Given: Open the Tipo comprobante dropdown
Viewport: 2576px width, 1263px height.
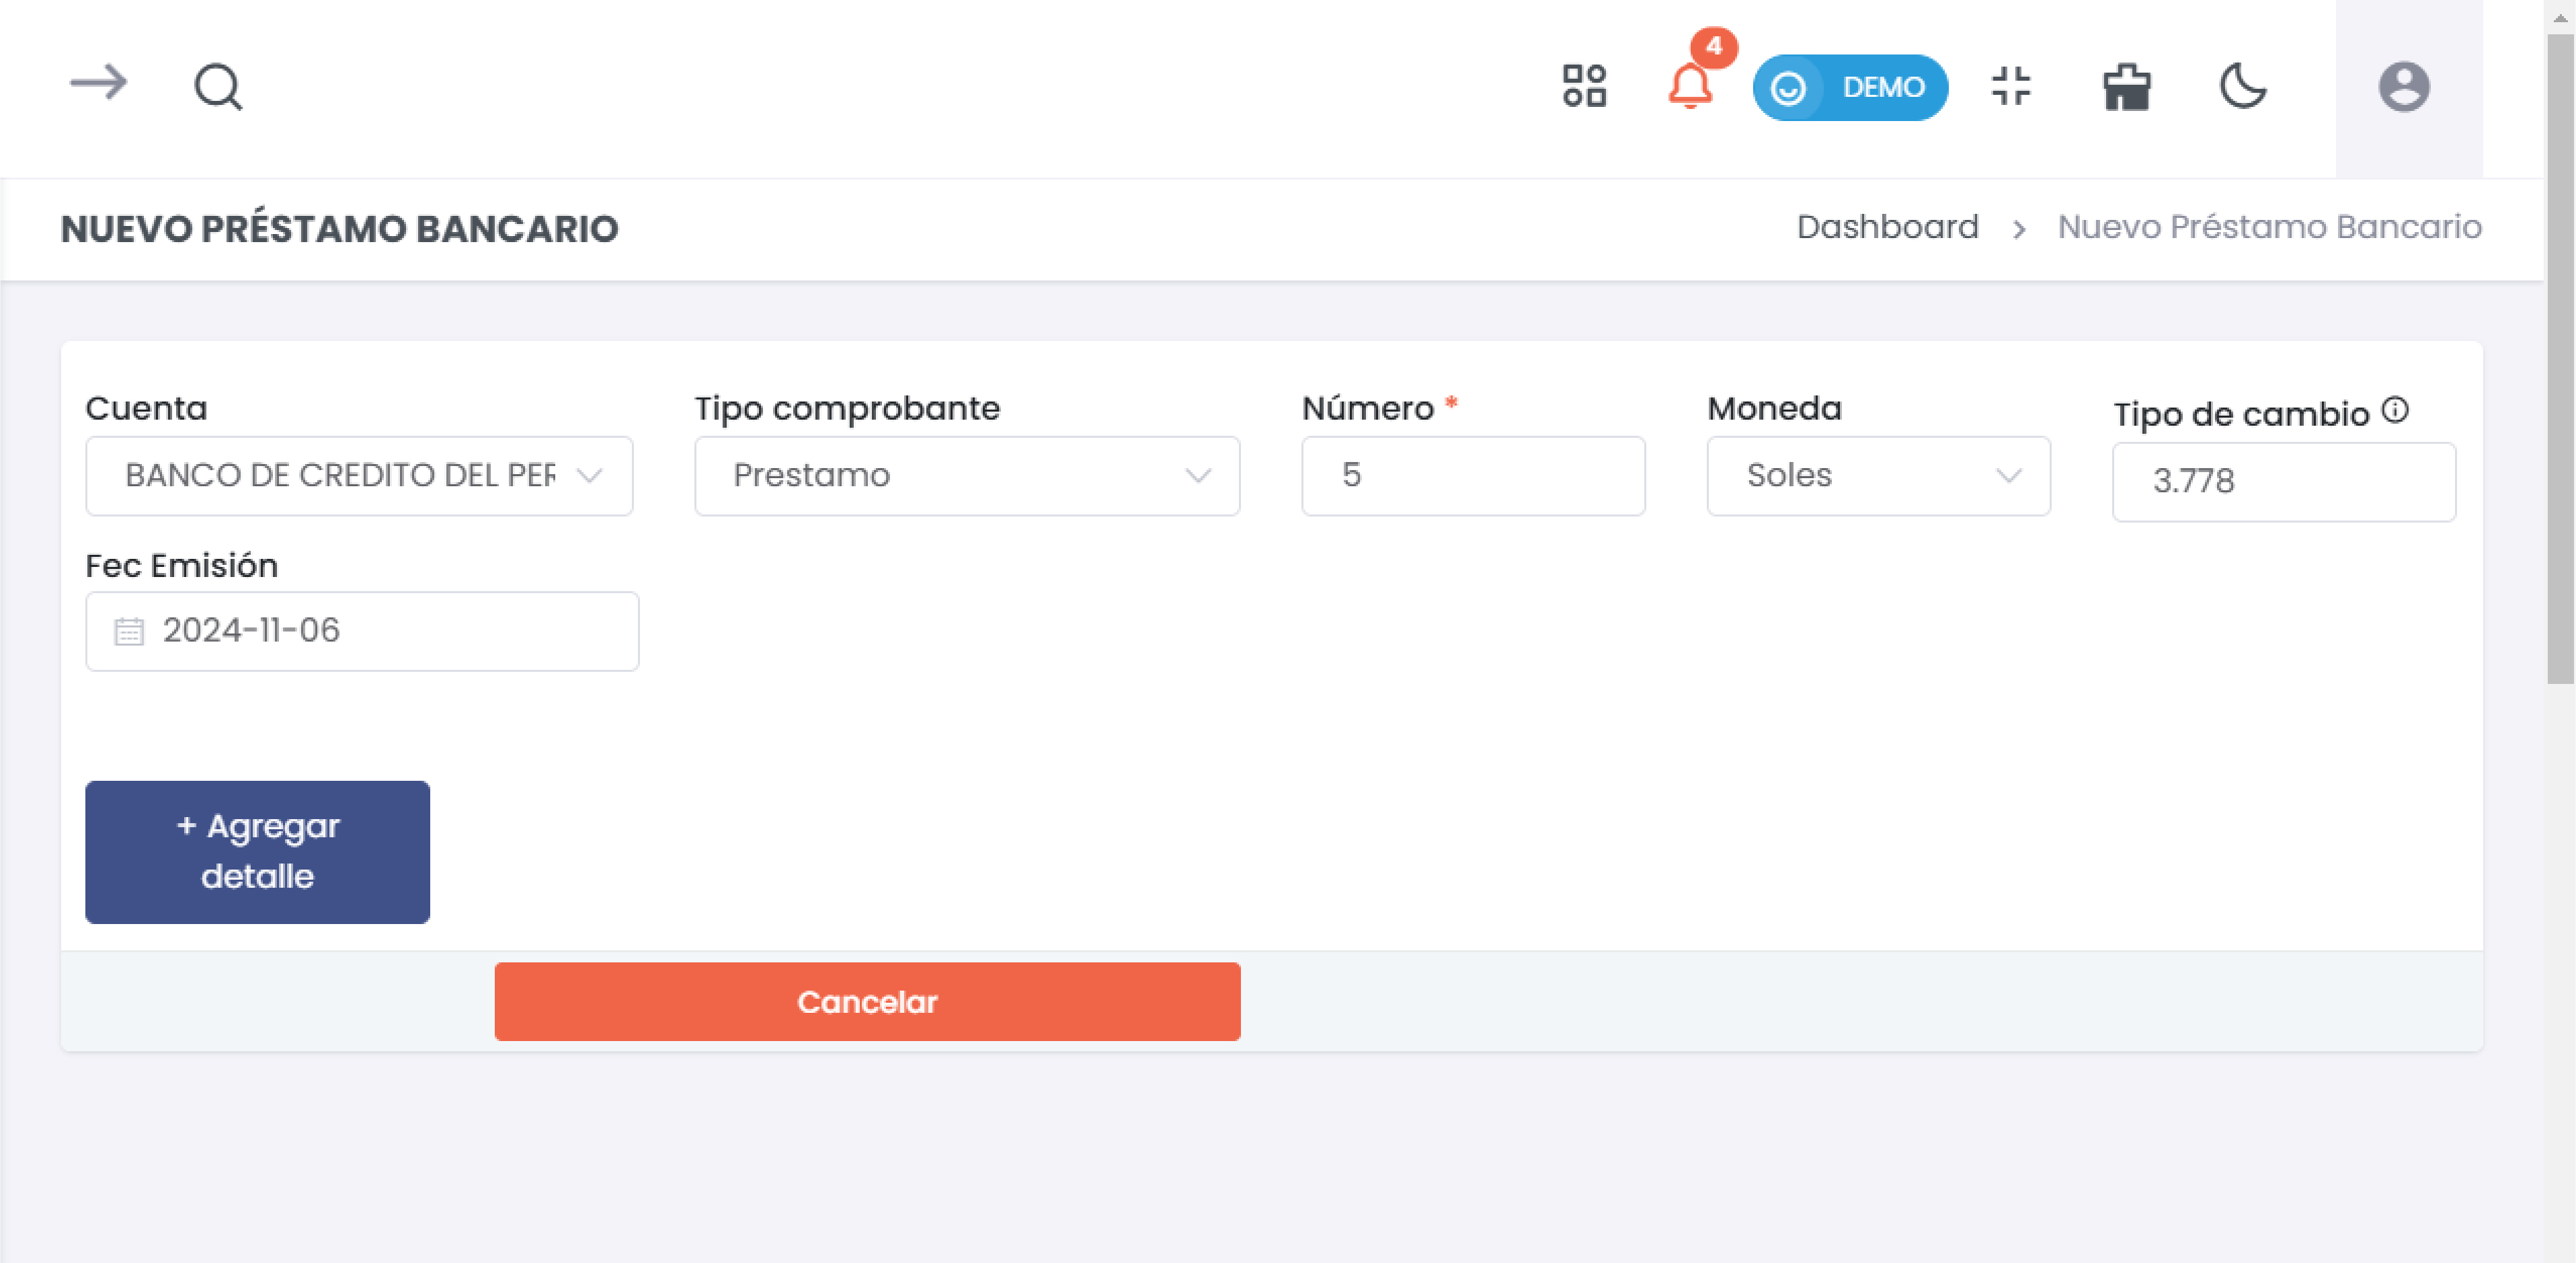Looking at the screenshot, I should pos(966,475).
